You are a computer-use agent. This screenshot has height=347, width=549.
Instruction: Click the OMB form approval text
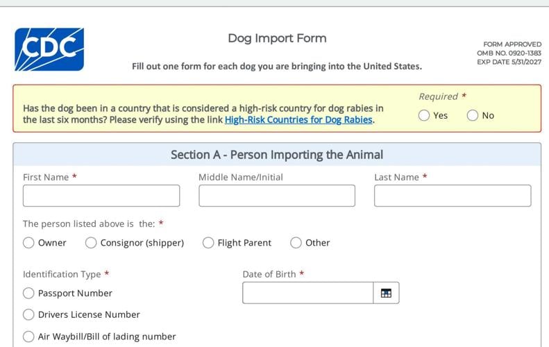point(509,53)
